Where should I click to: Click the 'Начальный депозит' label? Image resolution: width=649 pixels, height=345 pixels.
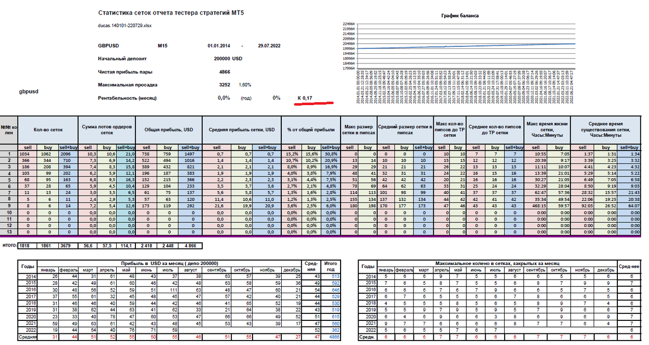[123, 59]
